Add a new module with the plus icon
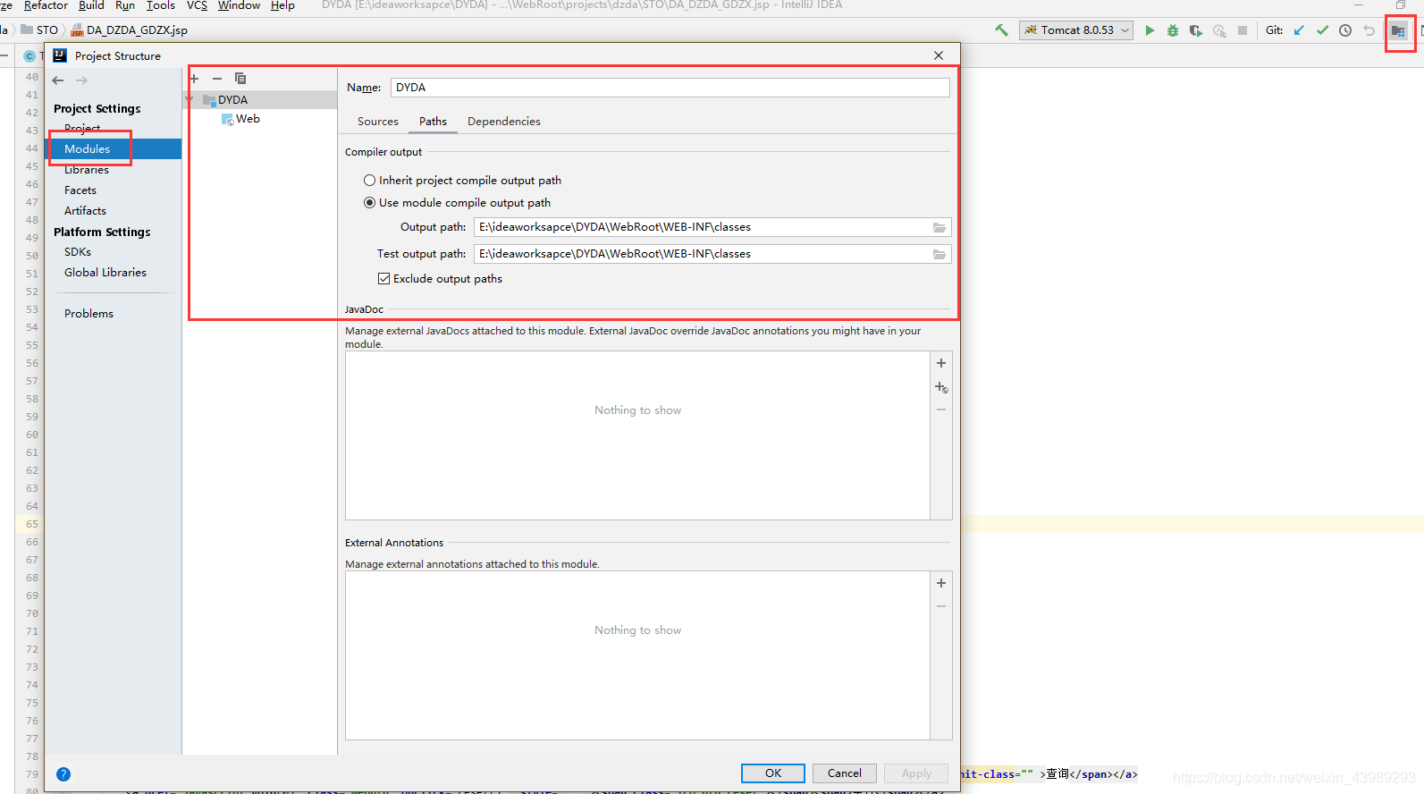Viewport: 1424px width, 794px height. tap(194, 79)
